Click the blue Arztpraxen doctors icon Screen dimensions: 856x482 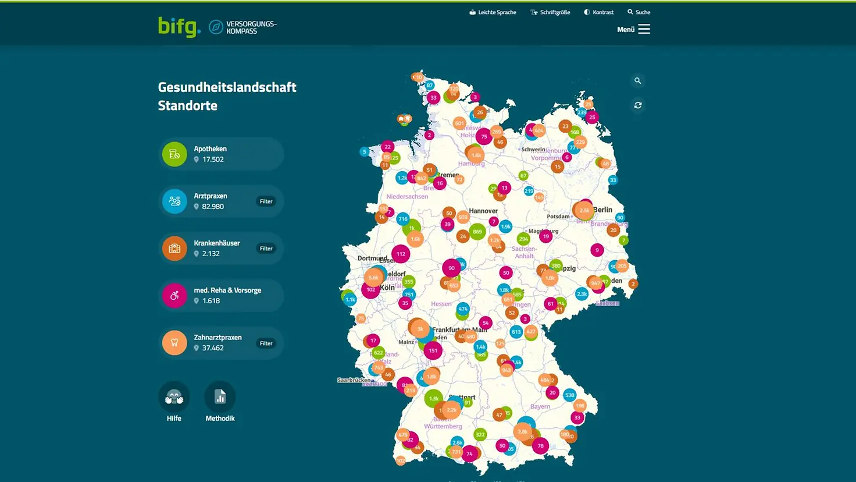(x=174, y=201)
